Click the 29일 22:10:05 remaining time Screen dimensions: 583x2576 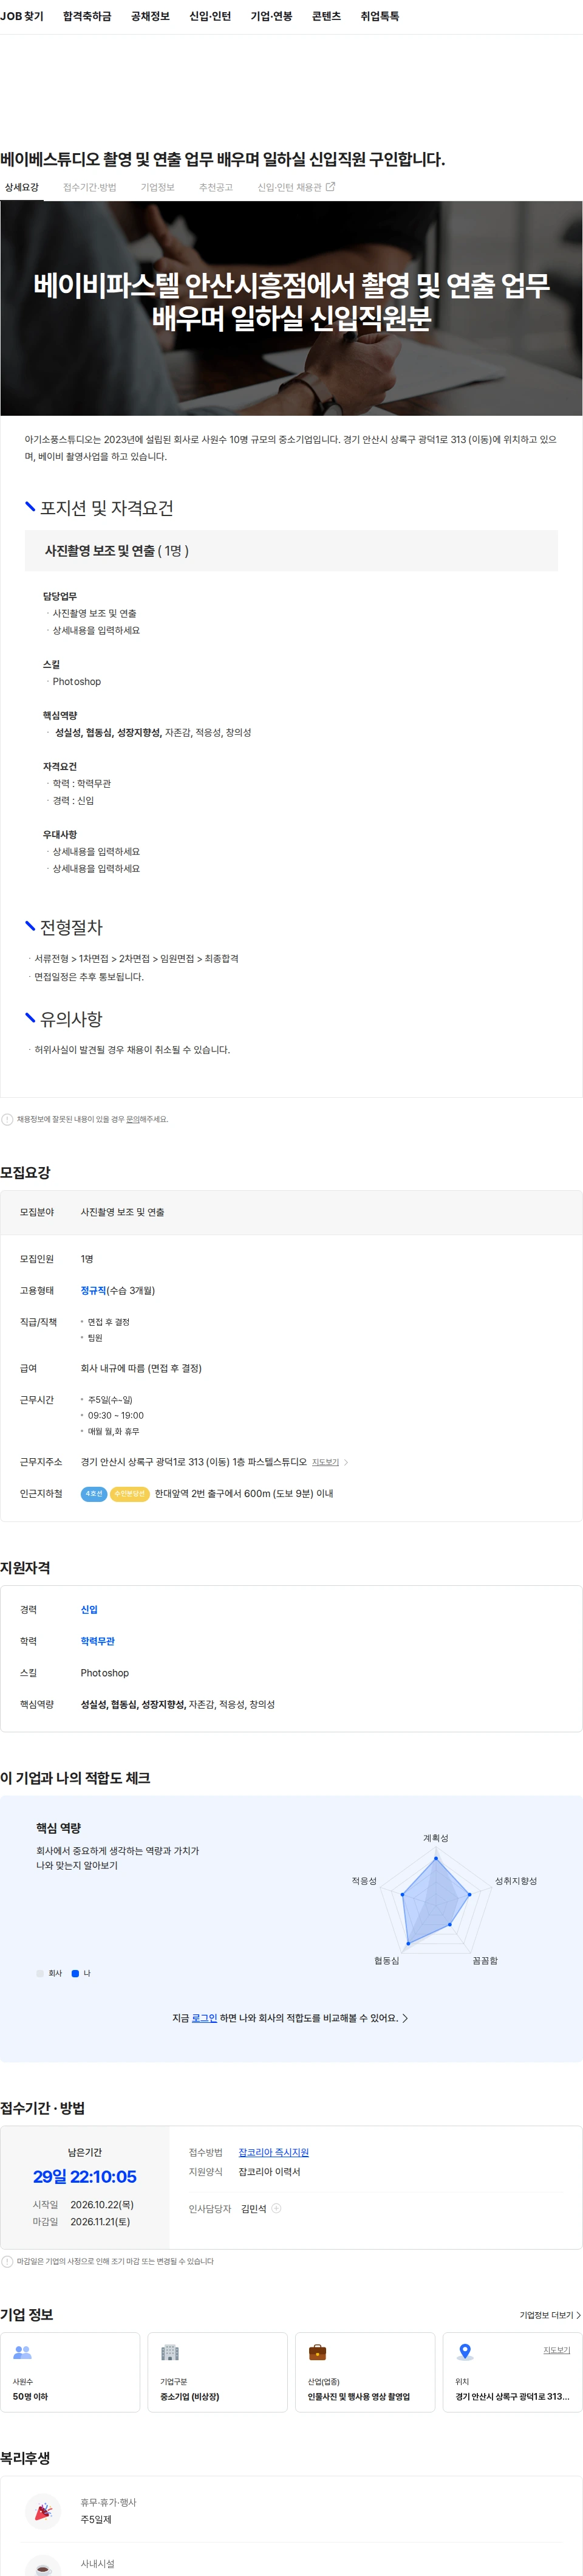pos(85,2177)
